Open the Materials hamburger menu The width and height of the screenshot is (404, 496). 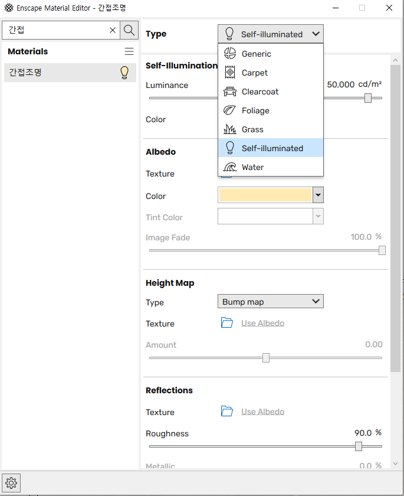pyautogui.click(x=129, y=51)
